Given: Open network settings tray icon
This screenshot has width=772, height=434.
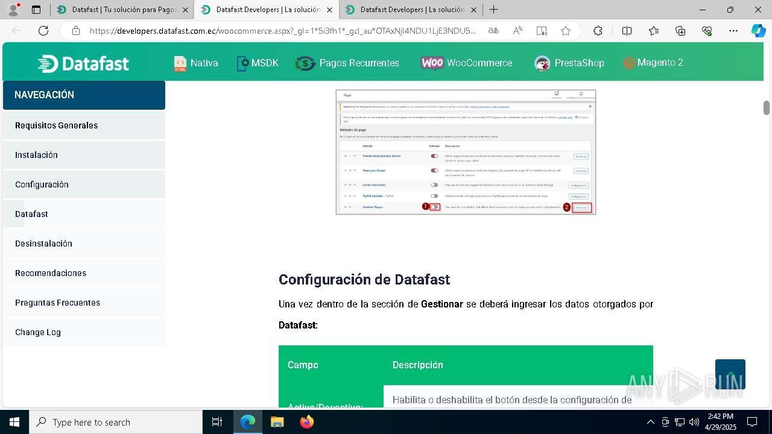Looking at the screenshot, I should (680, 422).
